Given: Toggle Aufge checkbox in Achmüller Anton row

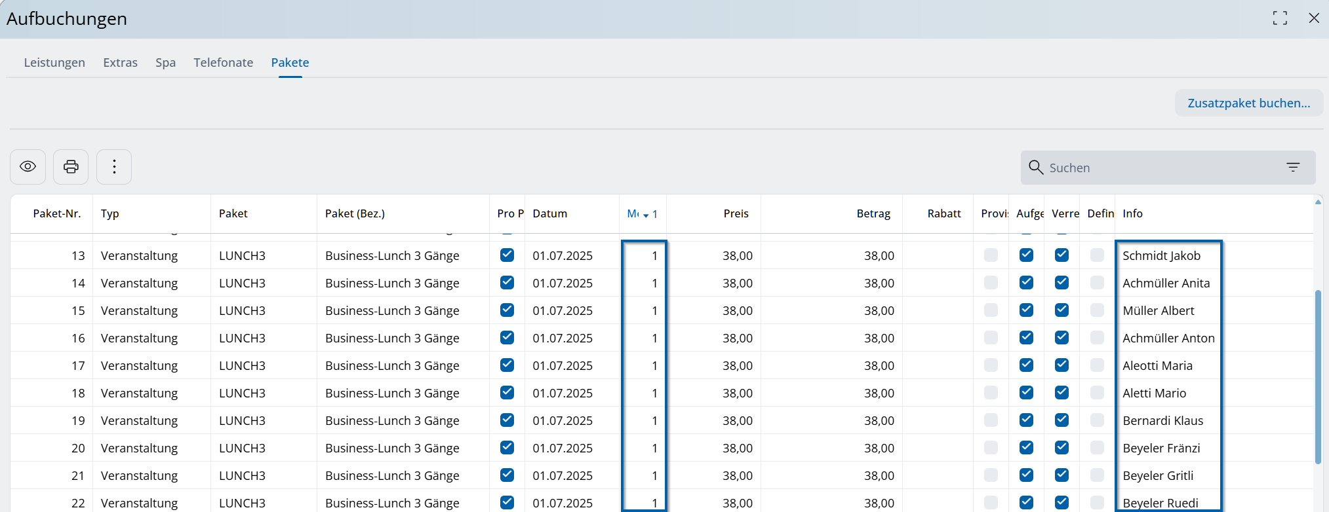Looking at the screenshot, I should click(x=1026, y=338).
